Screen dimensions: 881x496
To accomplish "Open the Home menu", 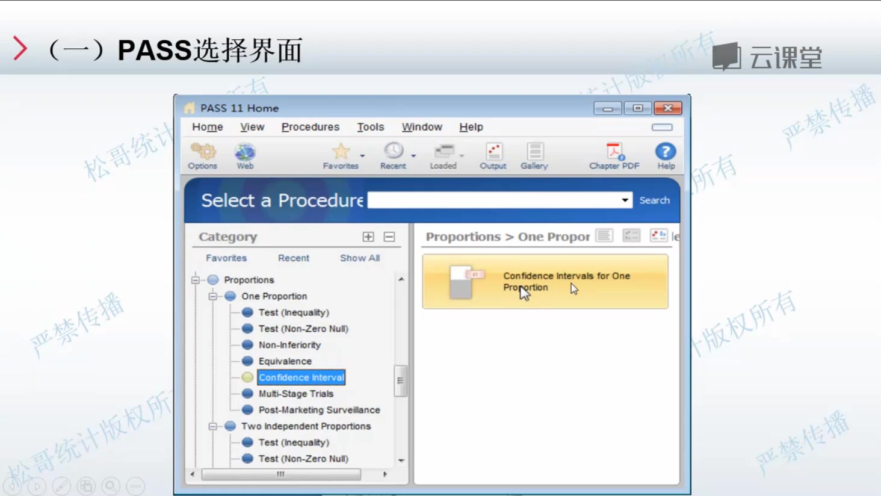I will pos(208,127).
